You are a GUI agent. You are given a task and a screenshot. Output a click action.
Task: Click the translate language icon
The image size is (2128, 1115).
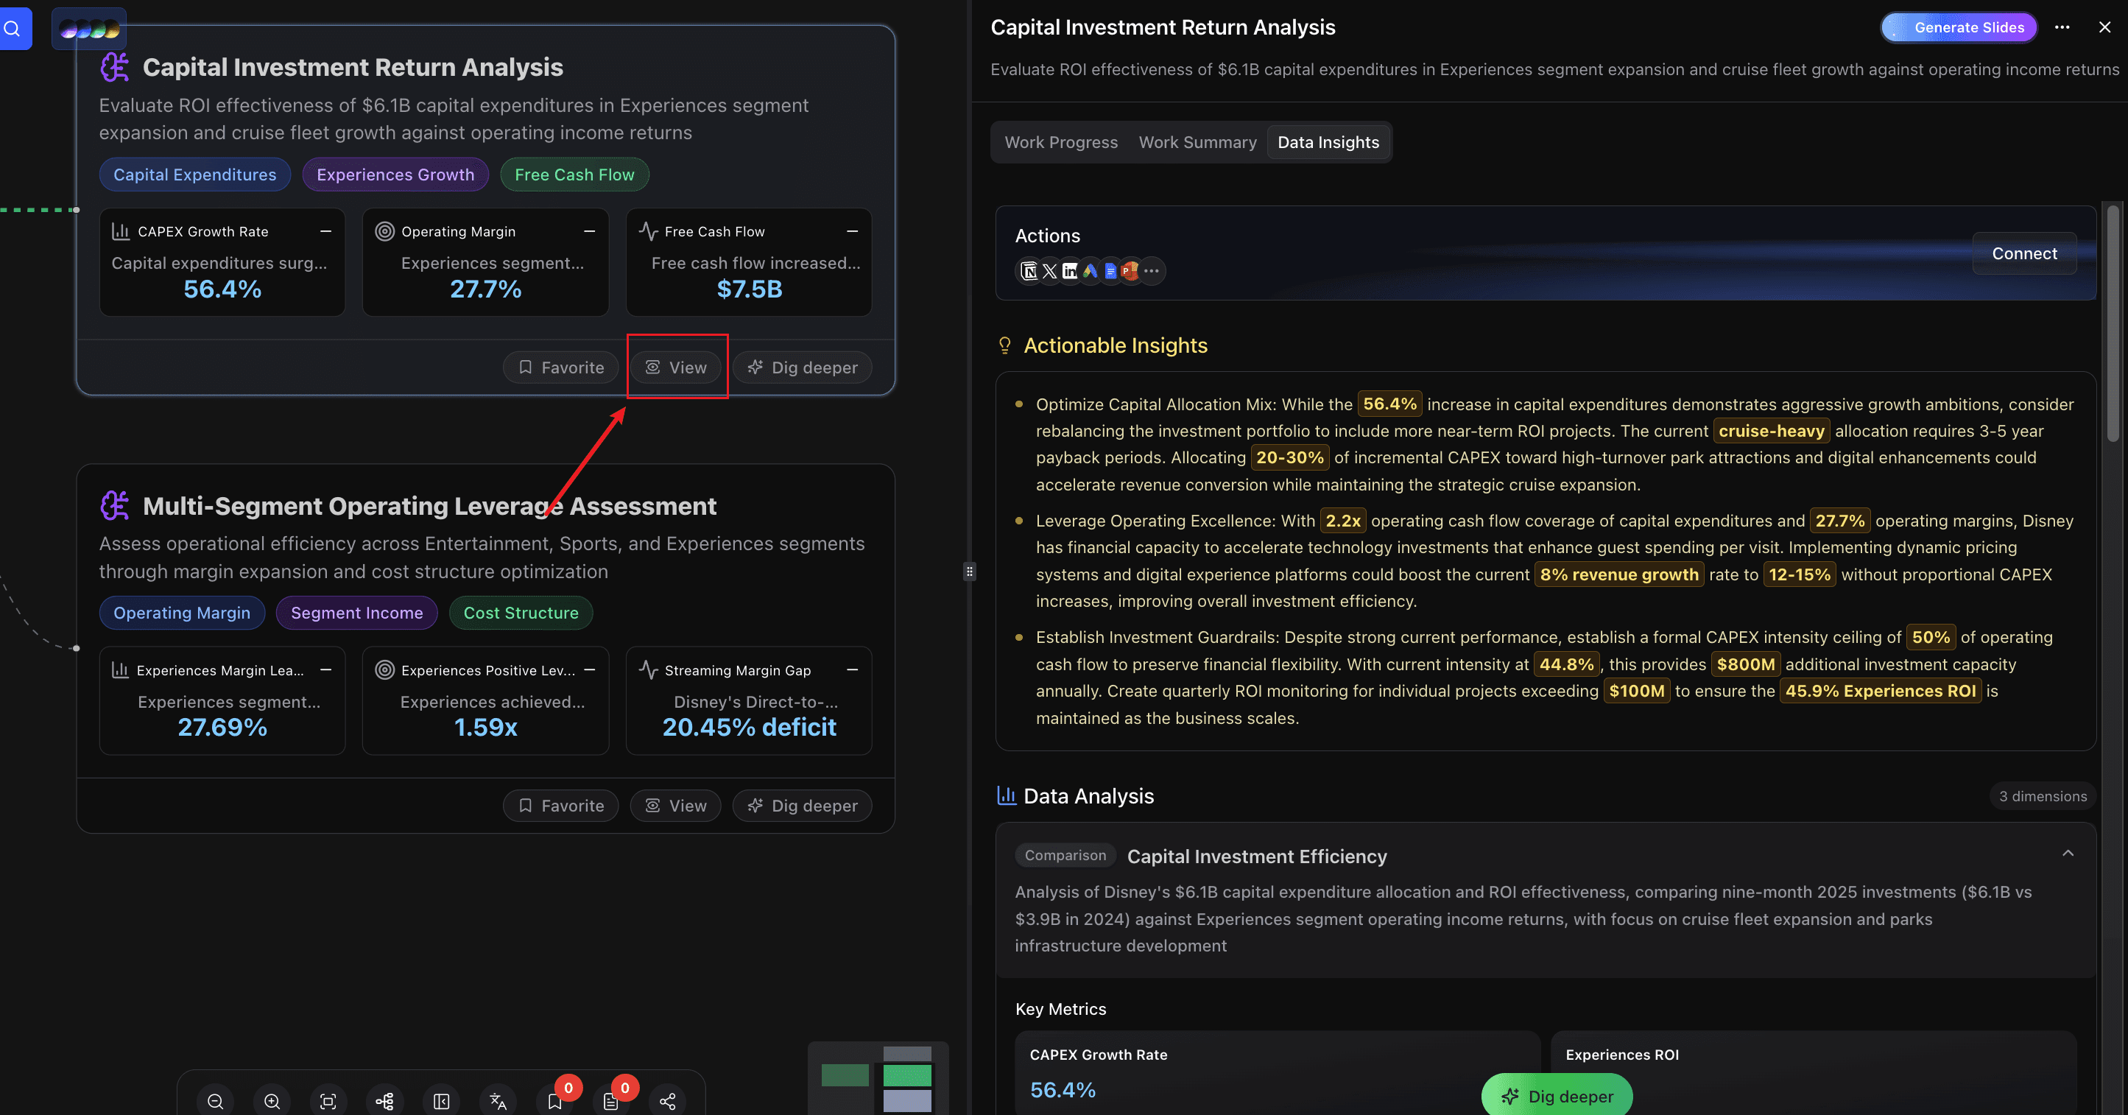coord(497,1101)
